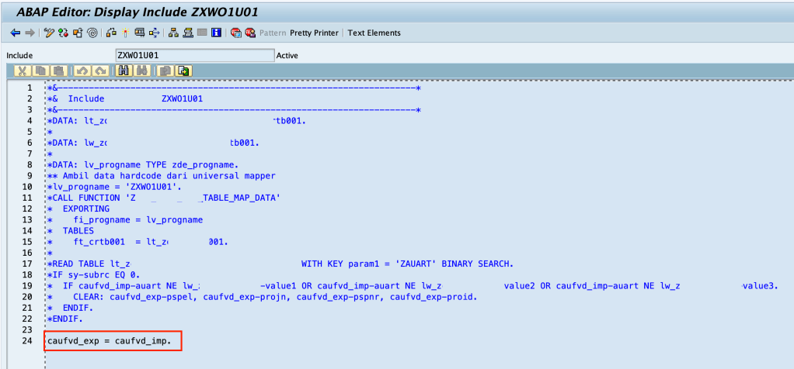Open the Text Elements button
Viewport: 794px width, 369px height.
pos(374,33)
